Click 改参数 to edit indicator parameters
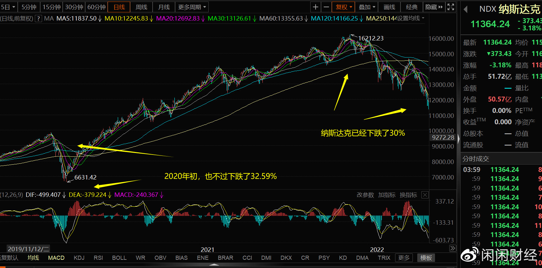 (365, 195)
